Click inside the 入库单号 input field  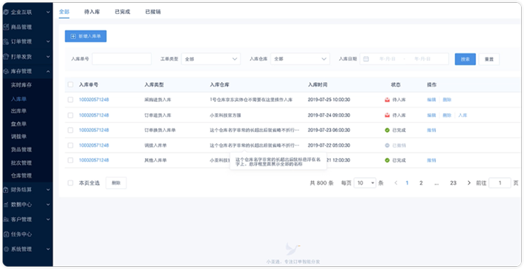pos(122,59)
